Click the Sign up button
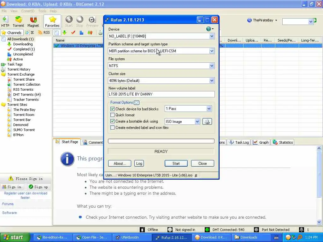The width and height of the screenshot is (323, 242). pyautogui.click(x=38, y=187)
